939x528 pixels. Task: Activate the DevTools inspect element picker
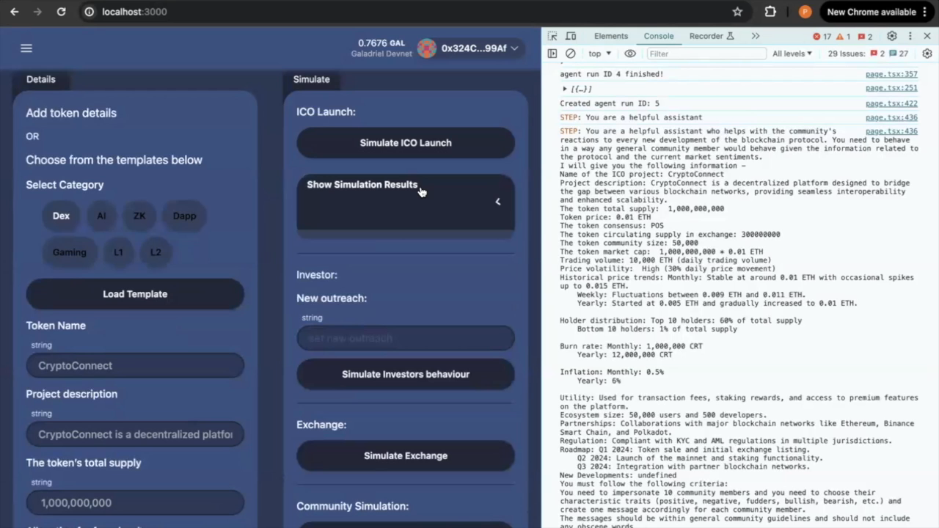[x=552, y=36]
